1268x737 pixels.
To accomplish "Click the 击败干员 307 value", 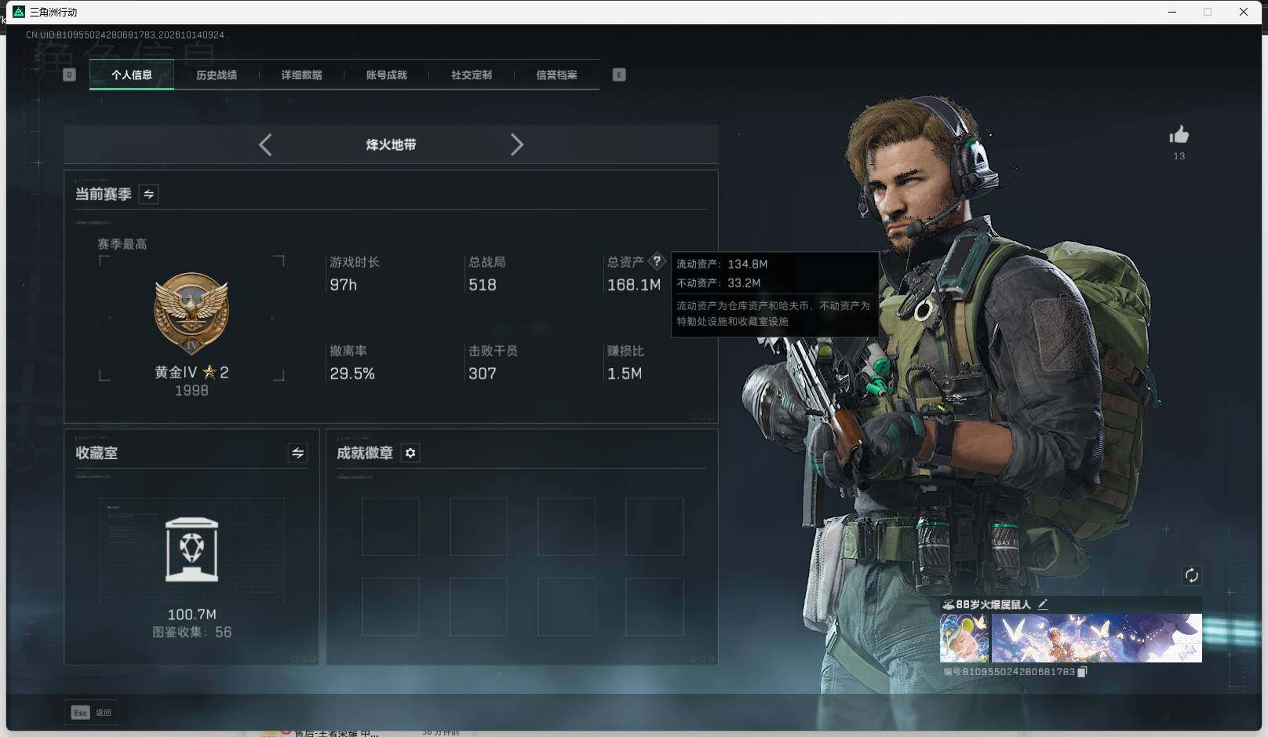I will tap(483, 374).
